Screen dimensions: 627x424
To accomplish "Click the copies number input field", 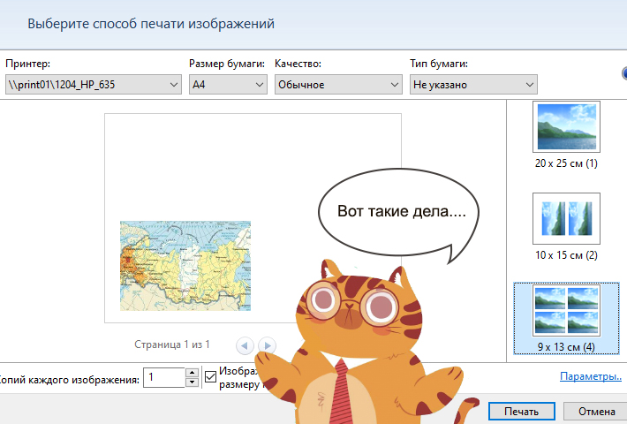I will [x=164, y=378].
